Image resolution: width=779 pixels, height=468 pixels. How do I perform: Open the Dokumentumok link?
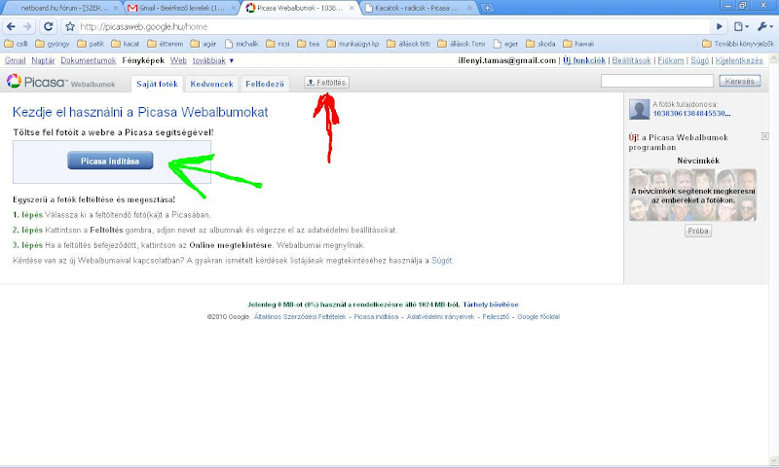click(x=88, y=60)
